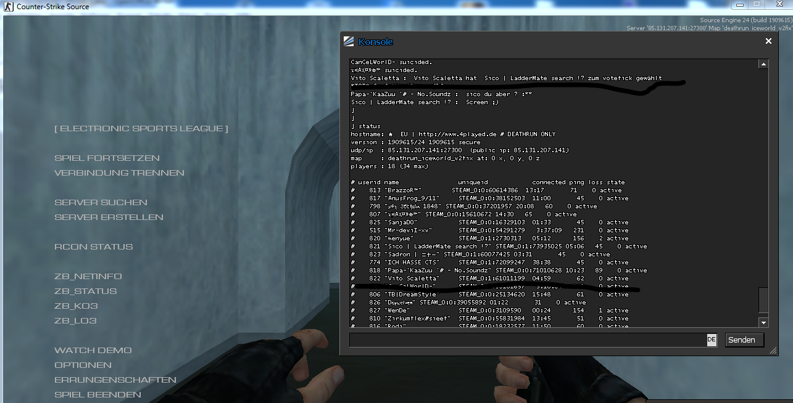This screenshot has width=793, height=403.
Task: Click the userid column header line
Action: (488, 182)
